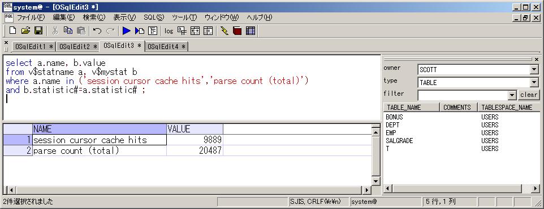The height and width of the screenshot is (209, 544).
Task: Click the yellow lightning bolt icon
Action: [224, 31]
